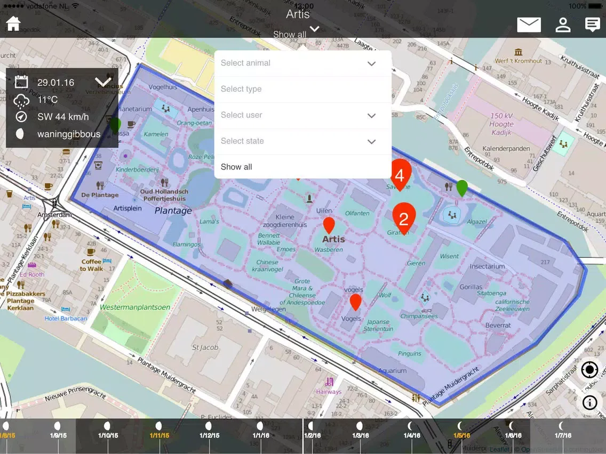Jump to 1/4/16 on the timeline
Image resolution: width=606 pixels, height=454 pixels.
pos(412,435)
